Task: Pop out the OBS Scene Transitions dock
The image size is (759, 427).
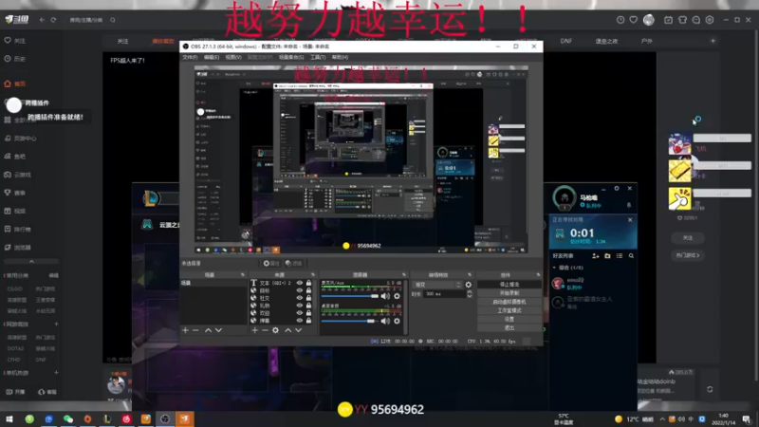Action: (x=469, y=274)
